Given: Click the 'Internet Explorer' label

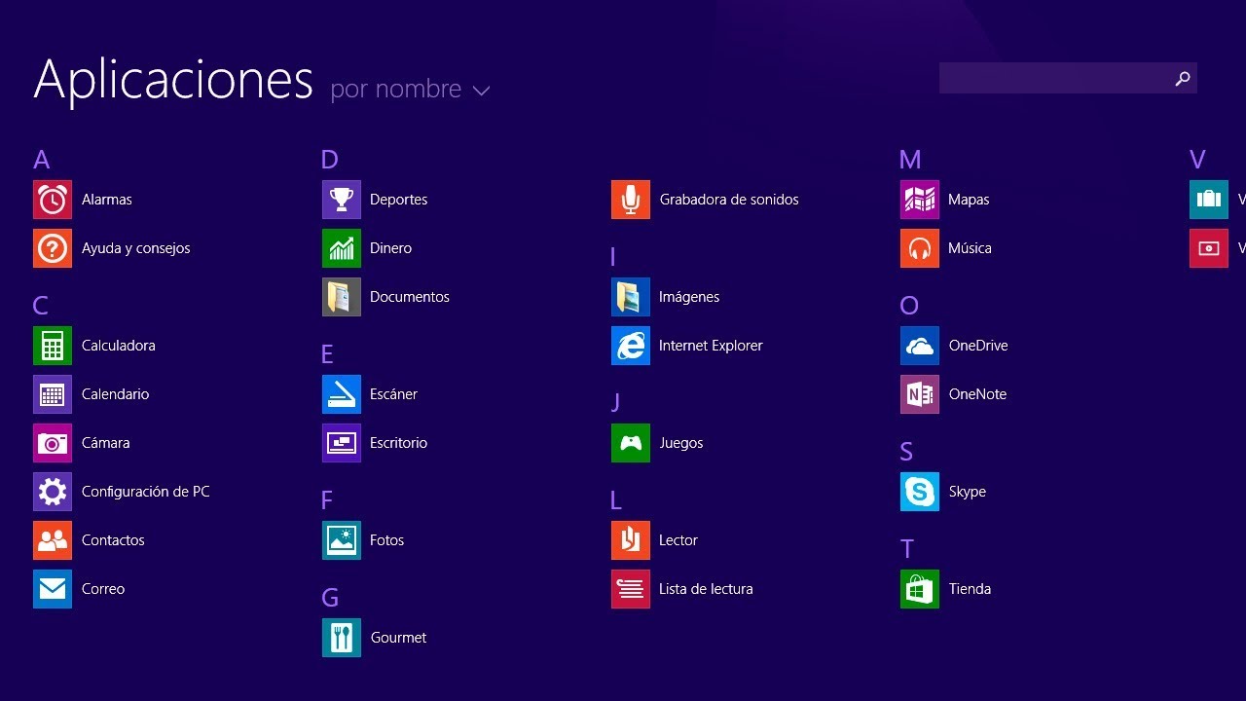Looking at the screenshot, I should click(x=711, y=346).
